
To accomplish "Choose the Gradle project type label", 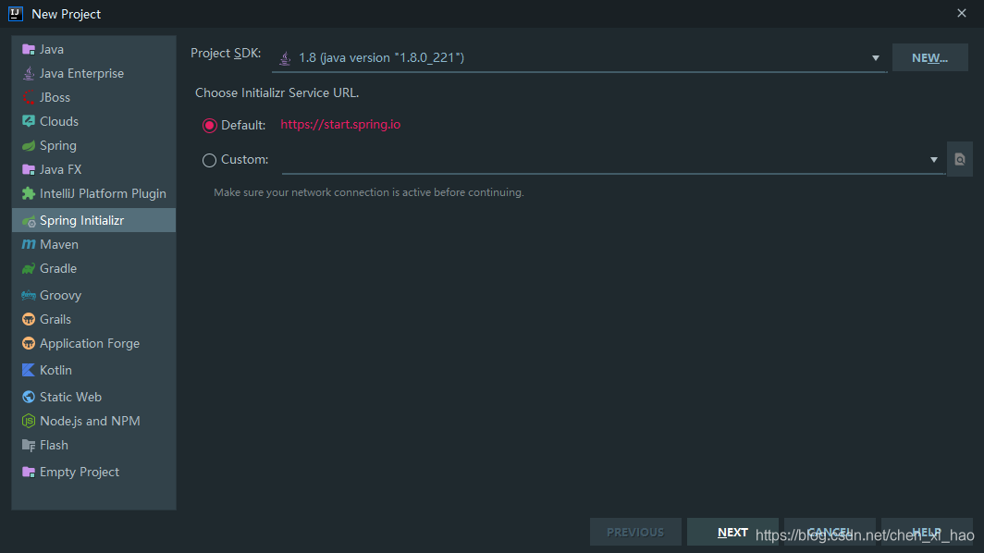I will tap(58, 269).
